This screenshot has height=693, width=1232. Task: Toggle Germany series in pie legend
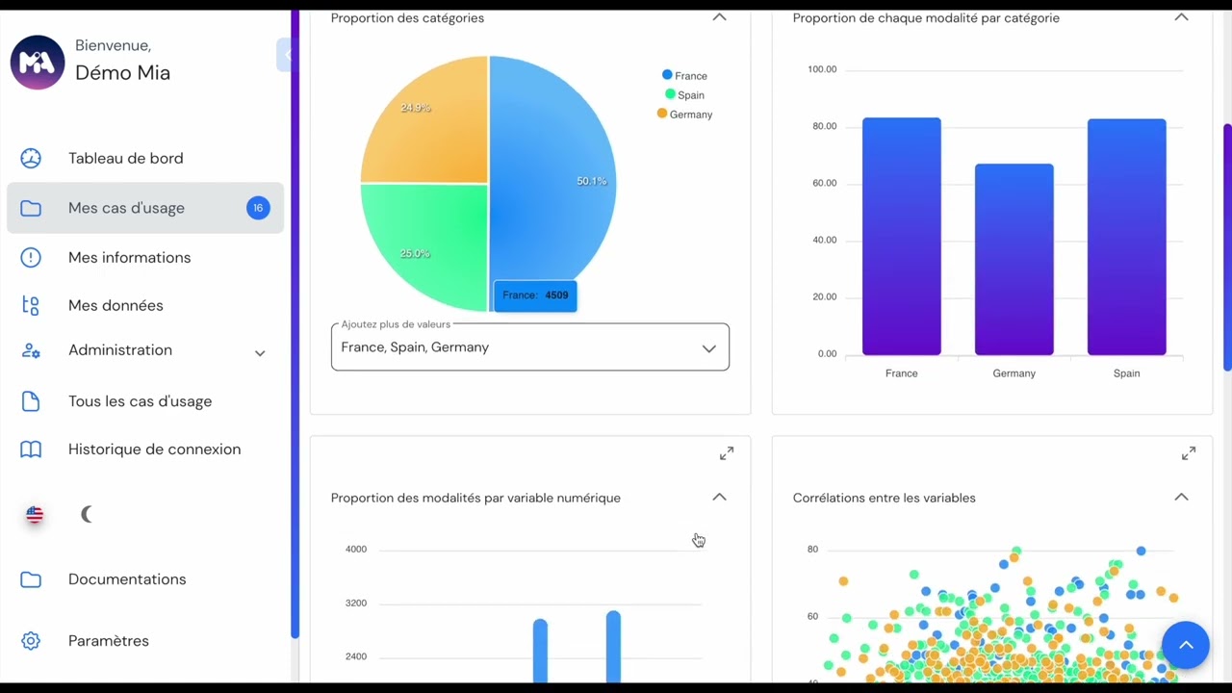tap(684, 114)
